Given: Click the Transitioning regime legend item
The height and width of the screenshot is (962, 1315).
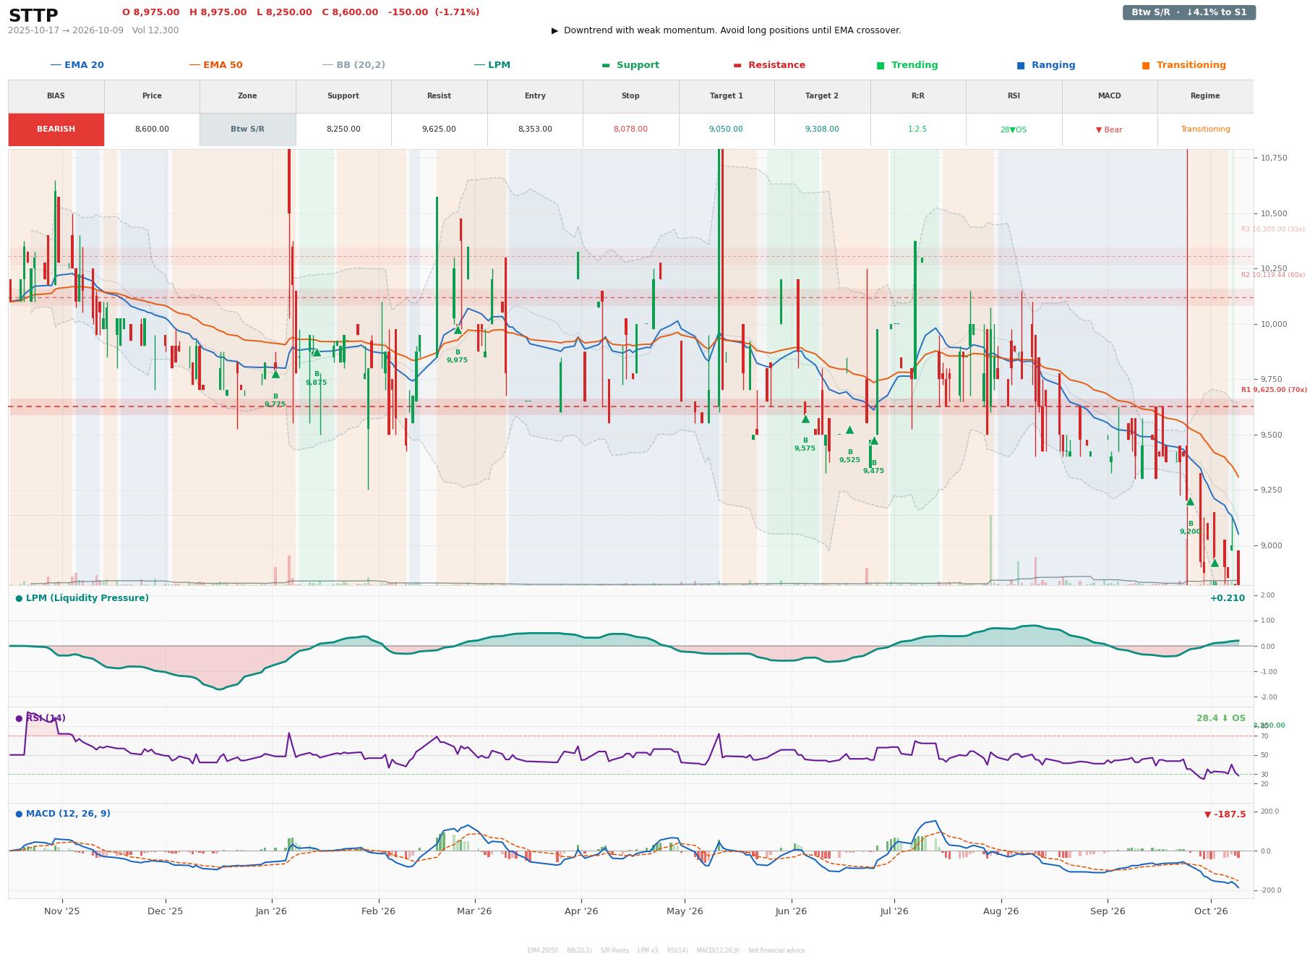Looking at the screenshot, I should (x=1183, y=65).
